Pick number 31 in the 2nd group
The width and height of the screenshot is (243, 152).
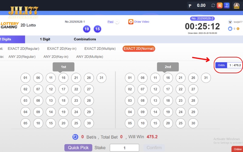coord(206,78)
